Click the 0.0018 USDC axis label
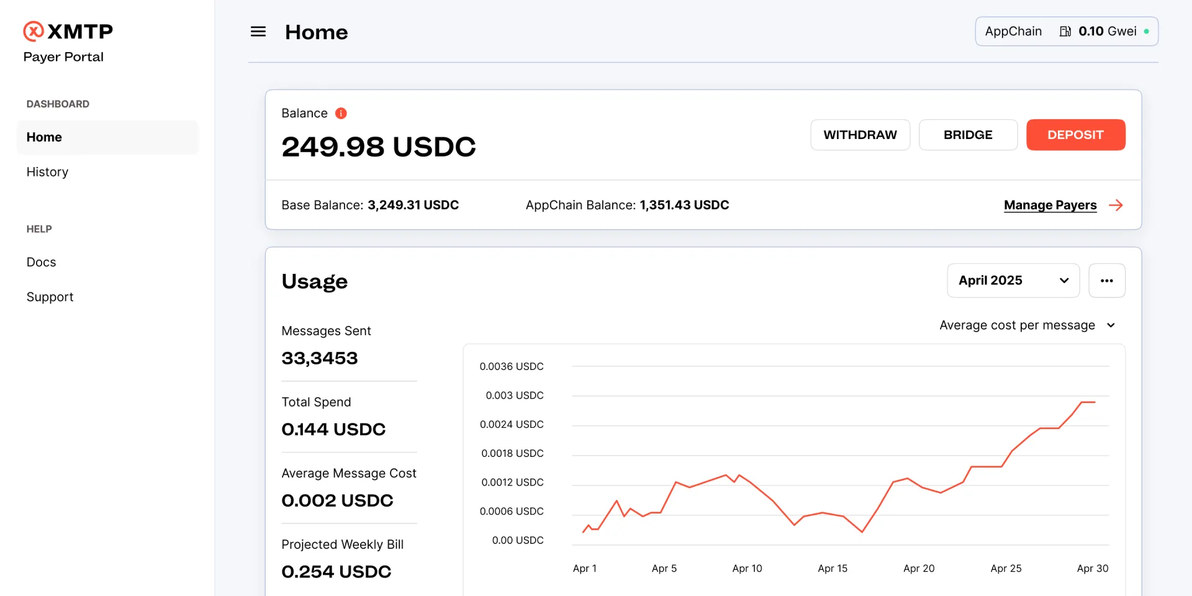This screenshot has width=1192, height=596. (512, 453)
